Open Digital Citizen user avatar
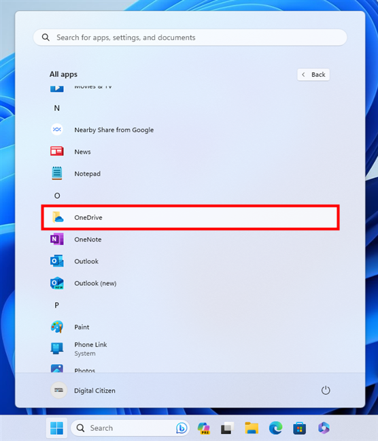 point(58,391)
